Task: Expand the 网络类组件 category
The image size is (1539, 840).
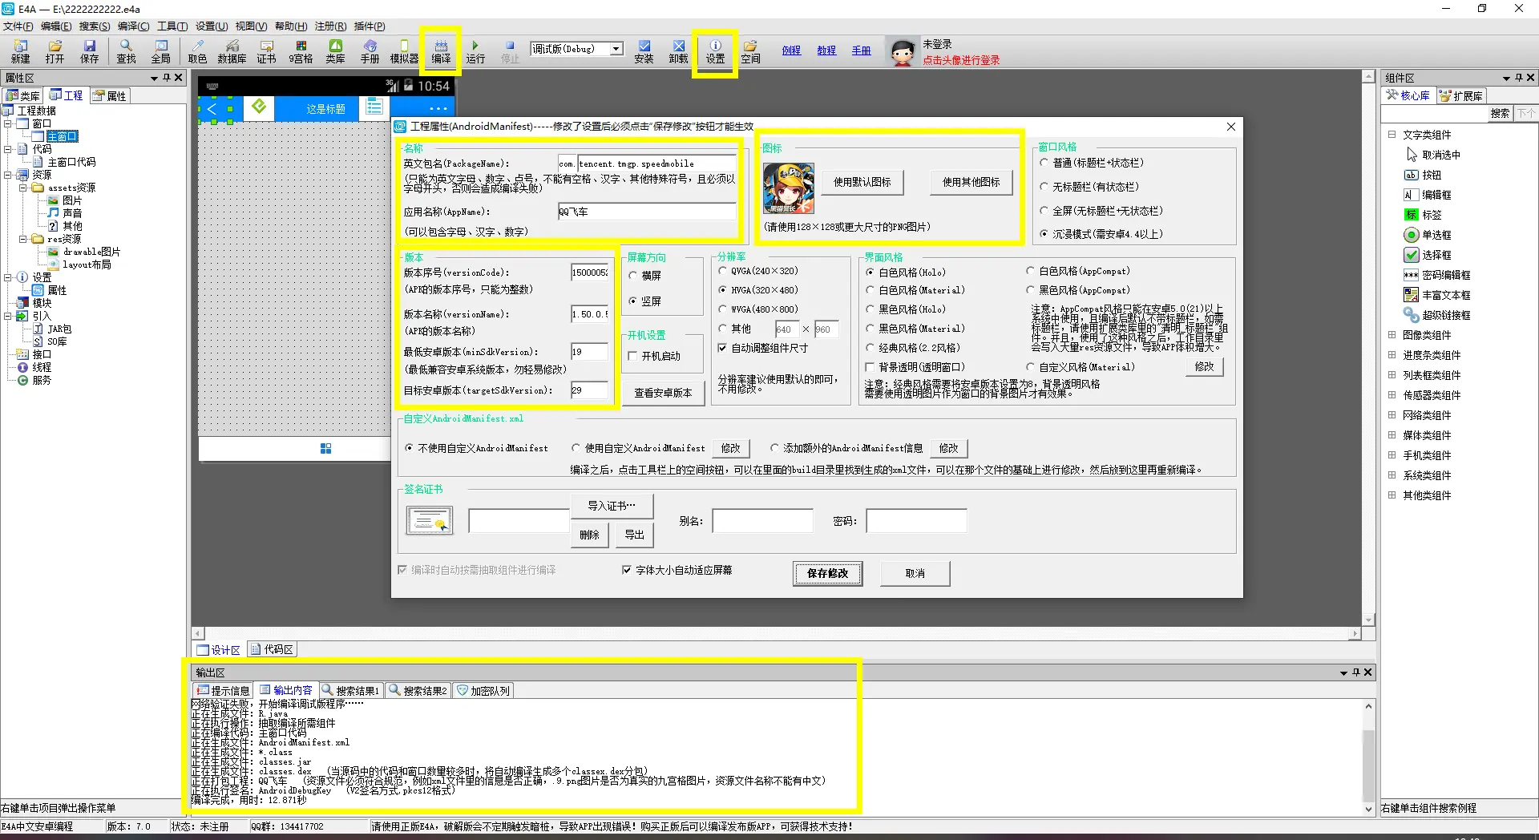Action: 1392,415
